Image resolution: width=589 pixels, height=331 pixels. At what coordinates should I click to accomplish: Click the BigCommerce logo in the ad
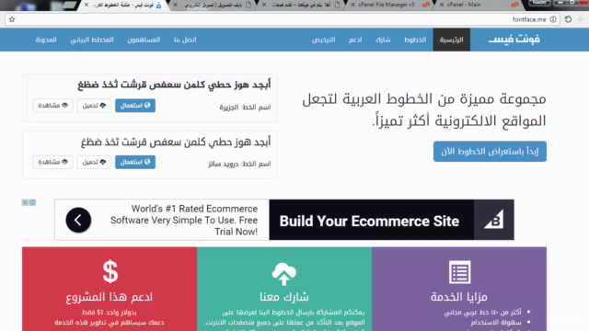[x=493, y=220]
